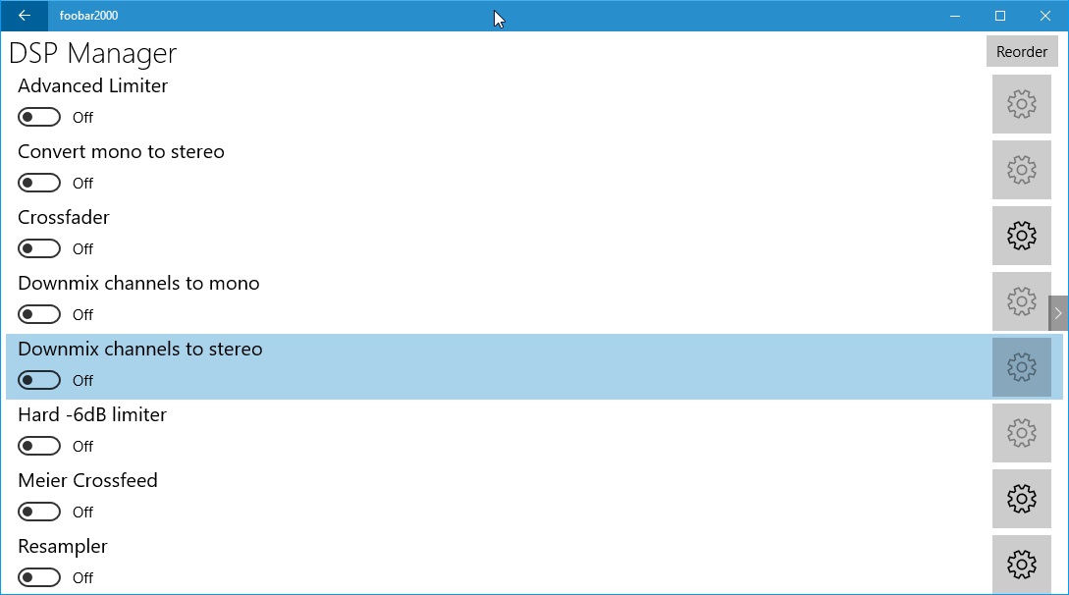Click gear icon for Convert mono to stereo

pos(1021,170)
